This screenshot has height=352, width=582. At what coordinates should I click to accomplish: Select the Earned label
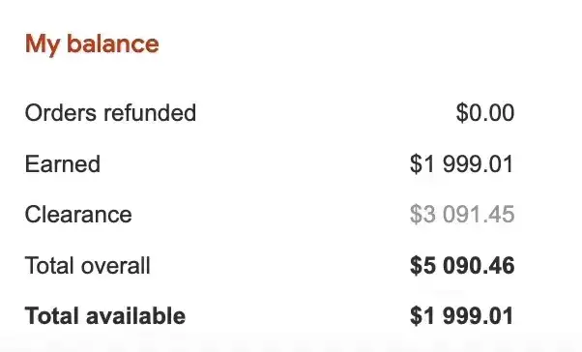62,163
